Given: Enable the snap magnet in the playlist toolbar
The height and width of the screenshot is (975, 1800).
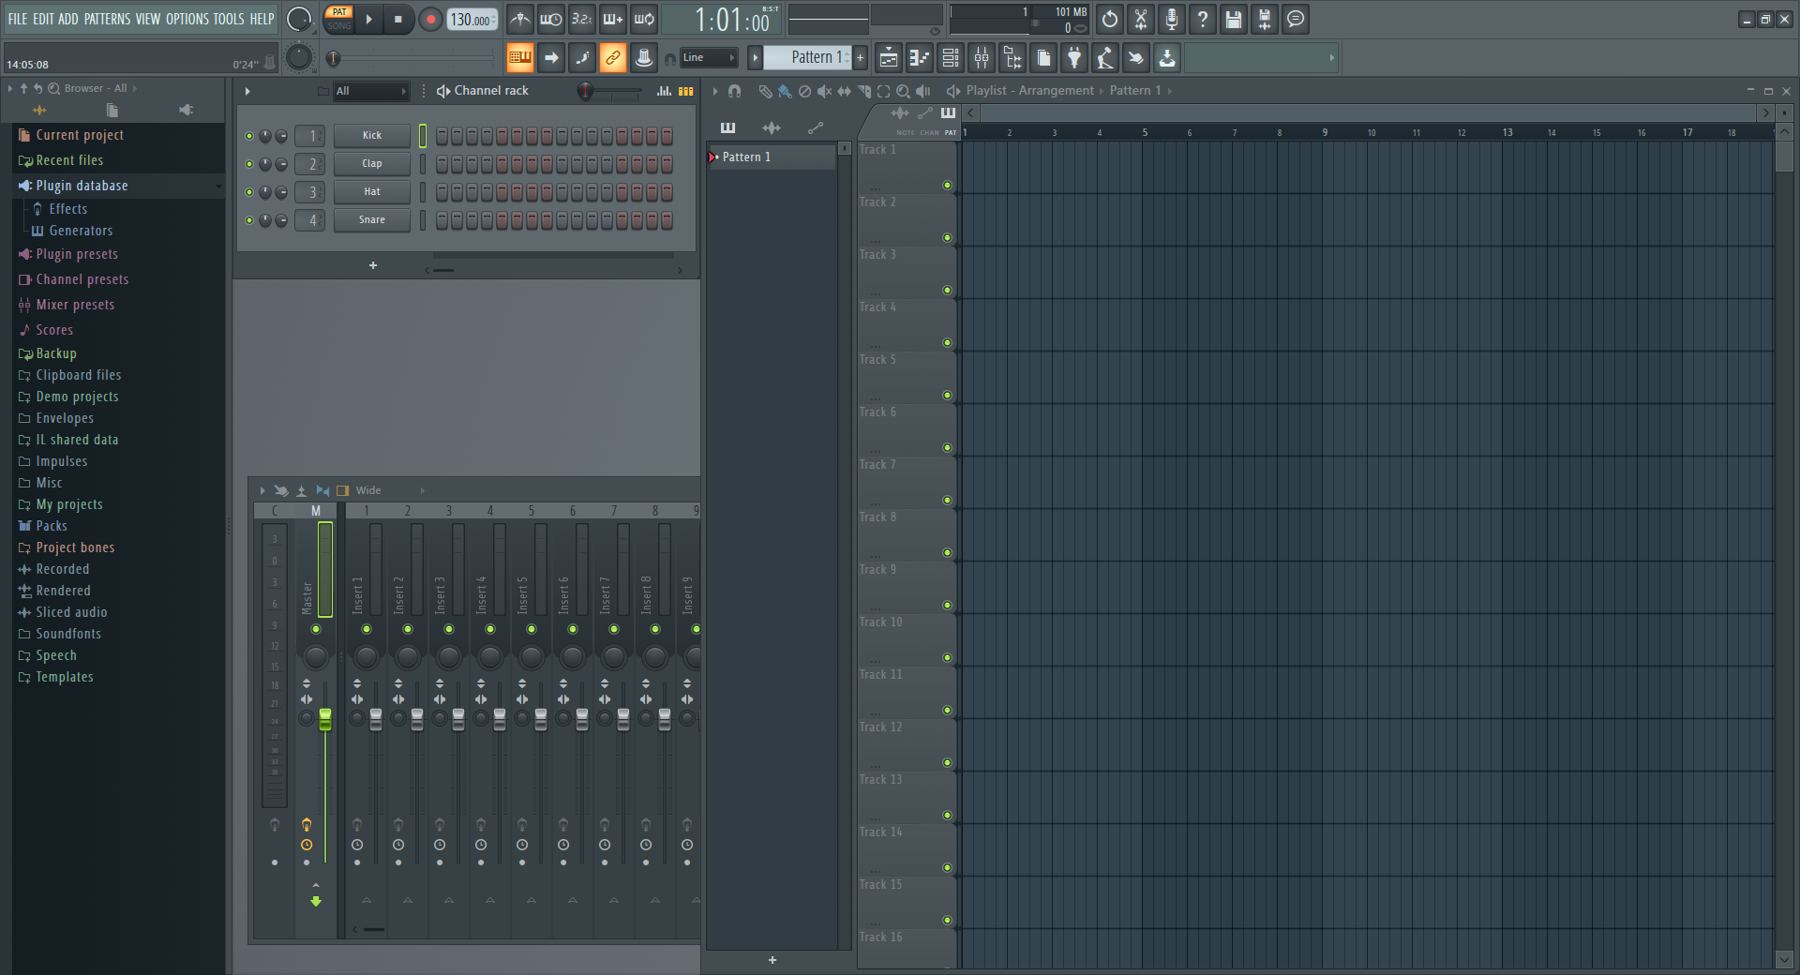Looking at the screenshot, I should [x=735, y=91].
